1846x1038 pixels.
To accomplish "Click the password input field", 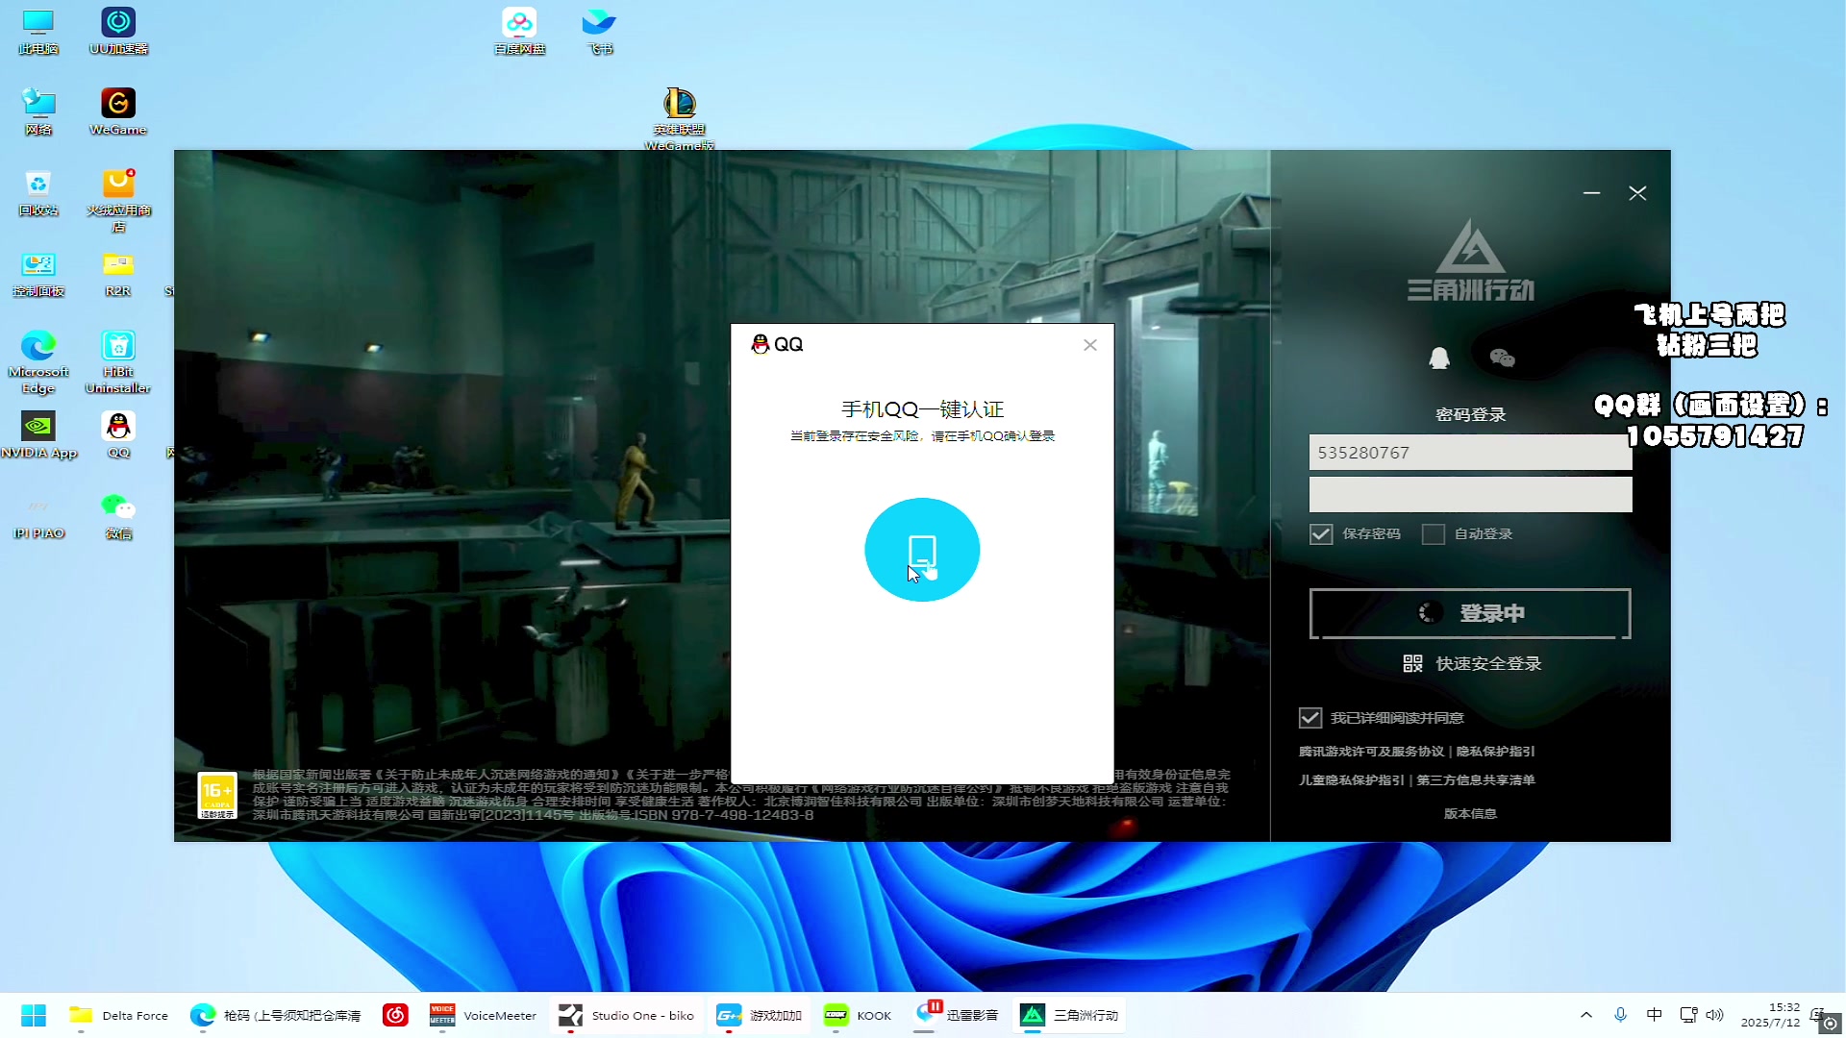I will (1470, 494).
